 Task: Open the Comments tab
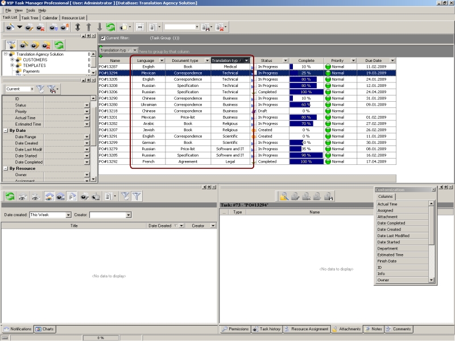click(x=399, y=329)
